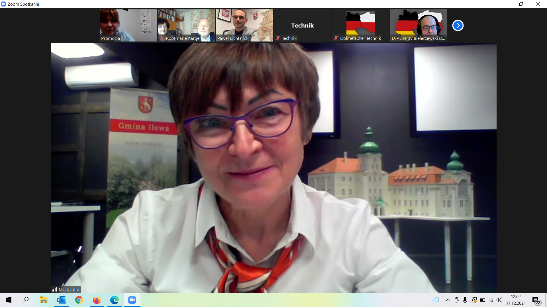Click the sync-status tray icon beside the microphone

tap(473, 300)
